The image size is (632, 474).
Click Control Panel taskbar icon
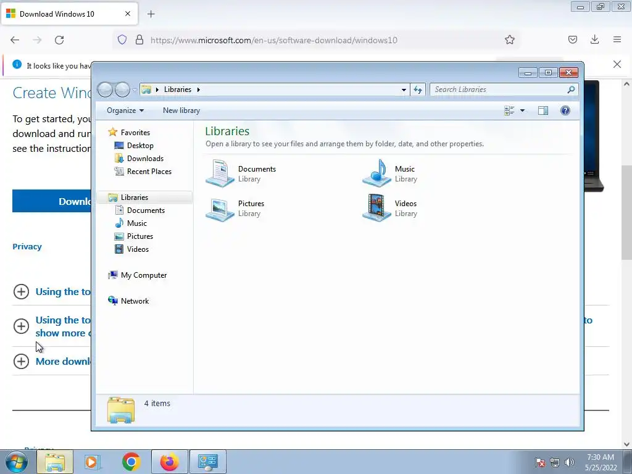(x=208, y=462)
